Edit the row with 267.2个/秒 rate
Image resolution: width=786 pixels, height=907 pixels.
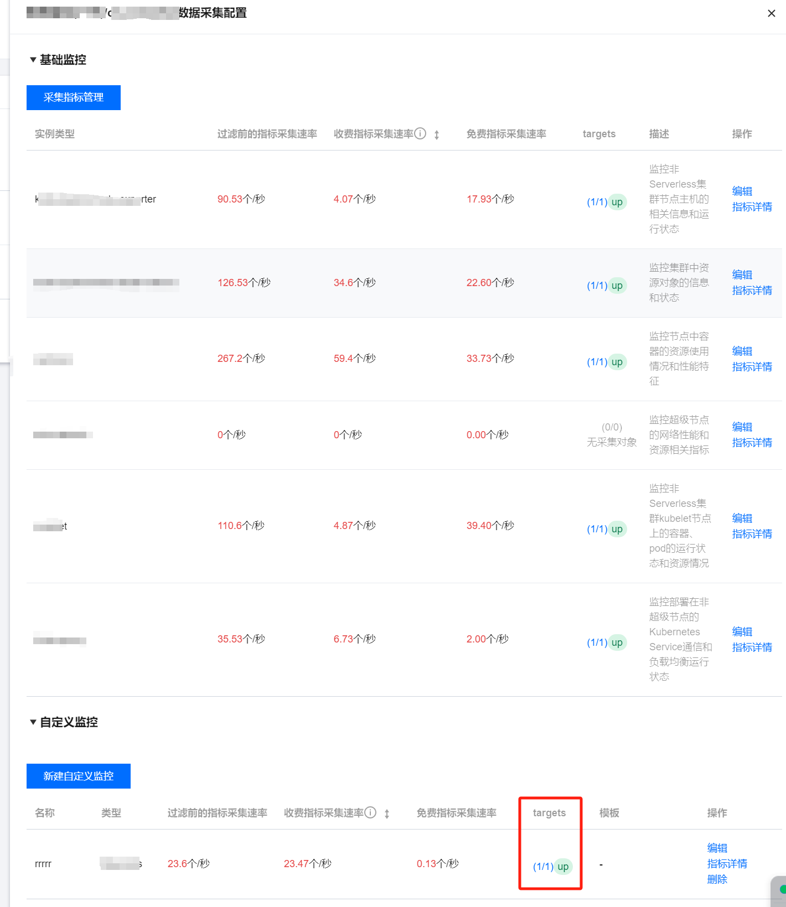click(x=742, y=351)
